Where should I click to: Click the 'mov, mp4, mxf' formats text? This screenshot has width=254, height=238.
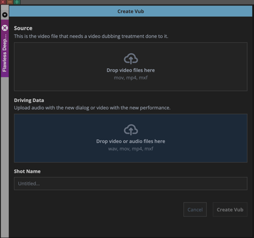(131, 78)
